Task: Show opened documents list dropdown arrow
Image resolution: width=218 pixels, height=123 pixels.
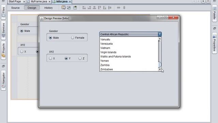Action: click(203, 1)
